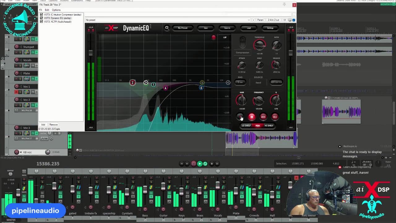Click the band Gain knob

point(242,100)
